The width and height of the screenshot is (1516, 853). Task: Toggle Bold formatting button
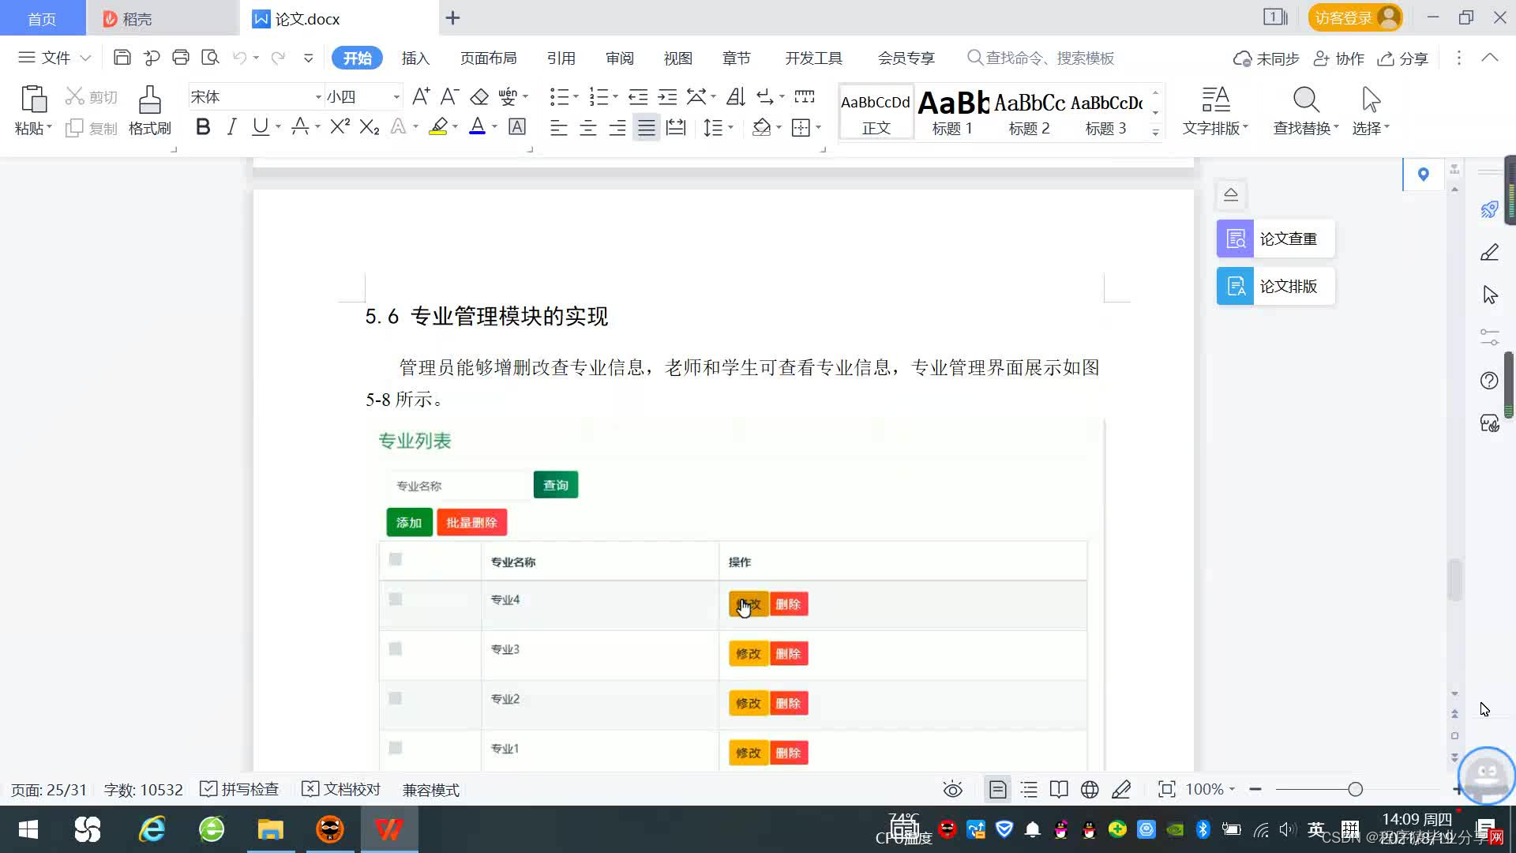point(203,127)
